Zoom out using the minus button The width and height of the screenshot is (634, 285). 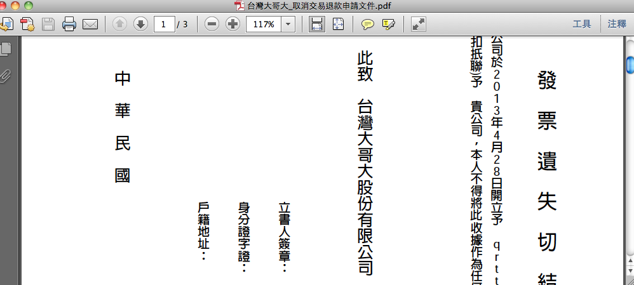[x=212, y=24]
